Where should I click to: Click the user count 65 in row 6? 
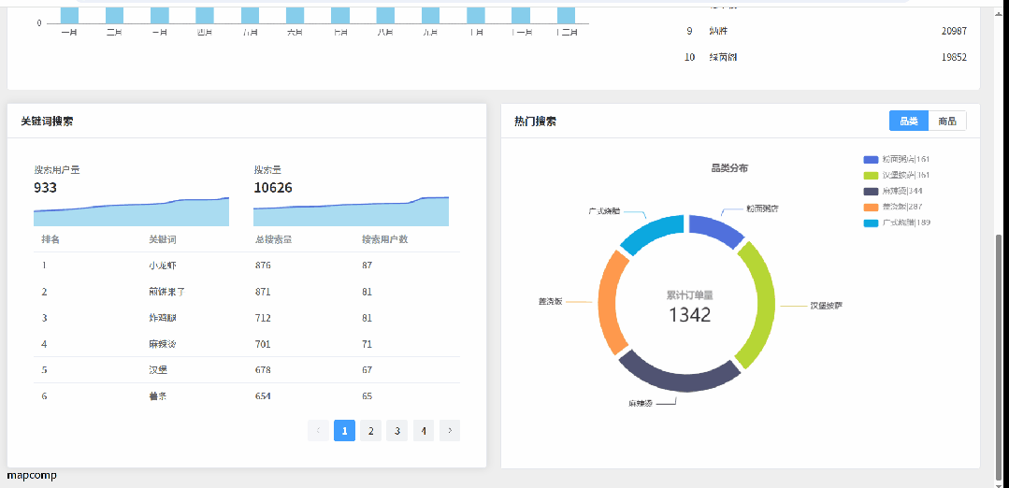pyautogui.click(x=367, y=396)
